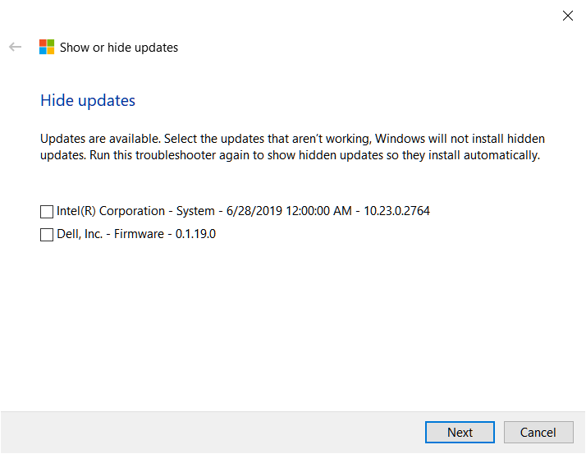This screenshot has height=454, width=586.
Task: Click the back arrow icon
Action: 16,47
